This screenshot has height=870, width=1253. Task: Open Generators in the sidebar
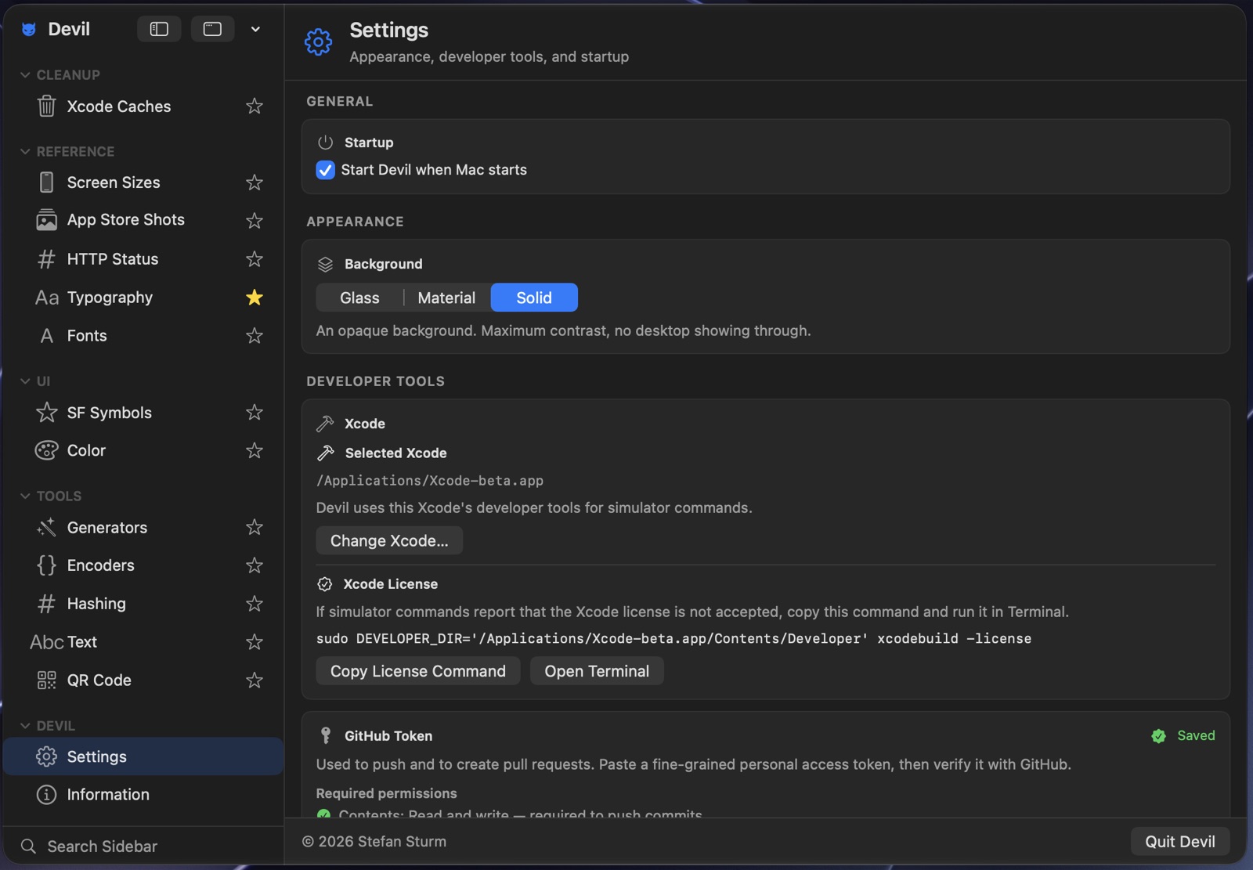click(x=143, y=528)
